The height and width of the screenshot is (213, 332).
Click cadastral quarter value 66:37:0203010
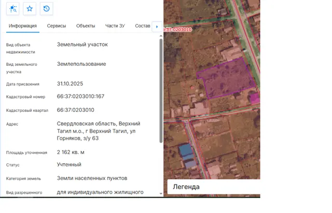(x=75, y=110)
